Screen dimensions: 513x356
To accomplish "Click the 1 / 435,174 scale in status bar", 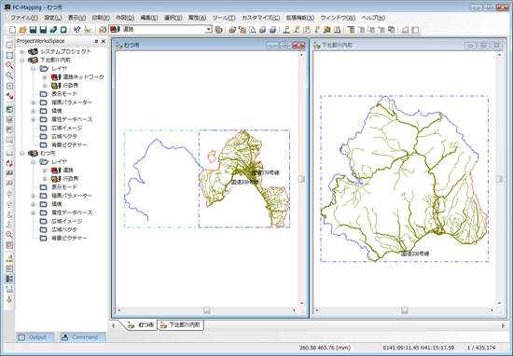I will (x=481, y=348).
